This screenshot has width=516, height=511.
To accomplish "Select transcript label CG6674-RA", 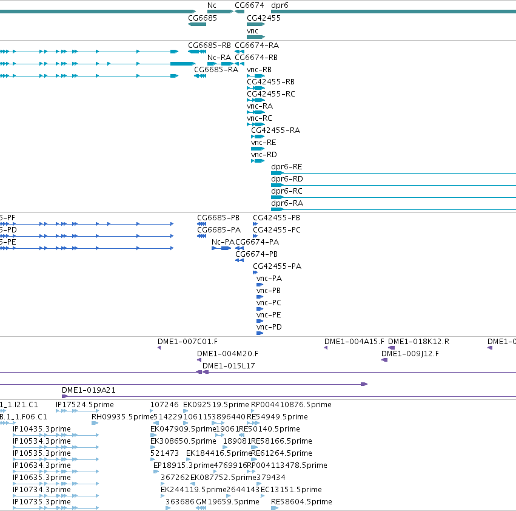I will point(256,46).
